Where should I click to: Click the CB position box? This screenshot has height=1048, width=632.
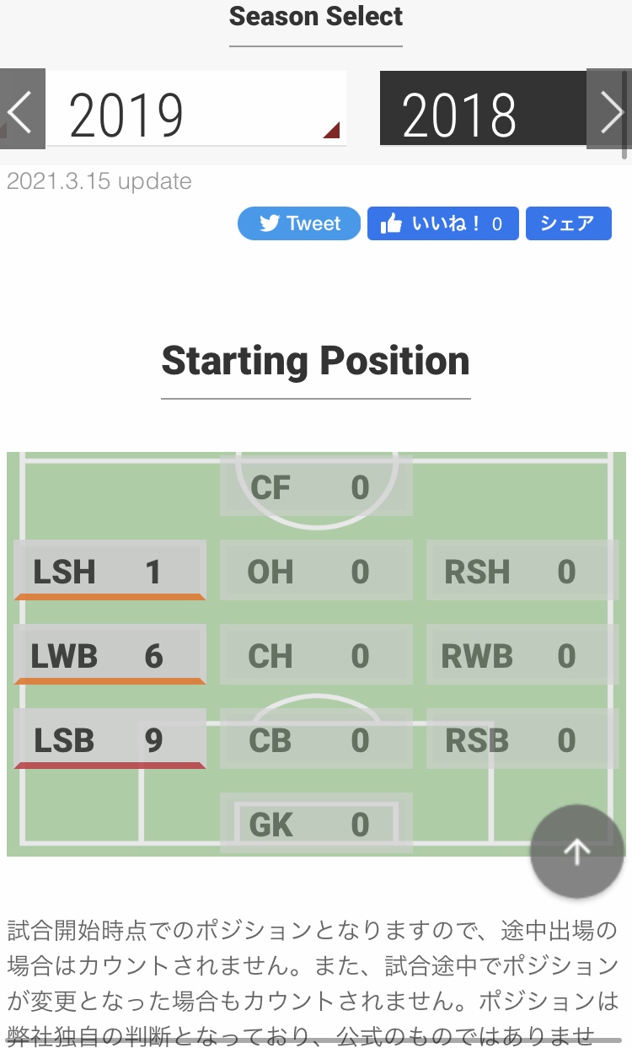[x=316, y=740]
